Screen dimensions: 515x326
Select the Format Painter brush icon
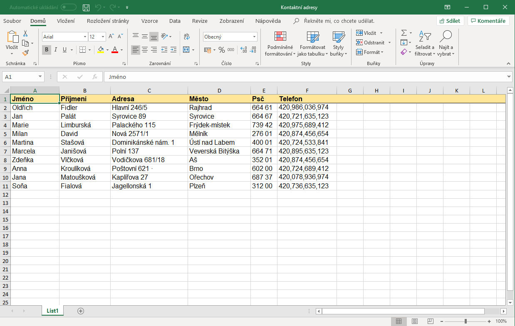coord(26,53)
